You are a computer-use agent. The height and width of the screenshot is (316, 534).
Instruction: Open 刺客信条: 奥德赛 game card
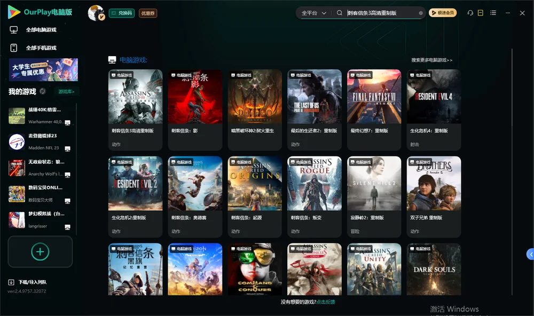click(195, 197)
